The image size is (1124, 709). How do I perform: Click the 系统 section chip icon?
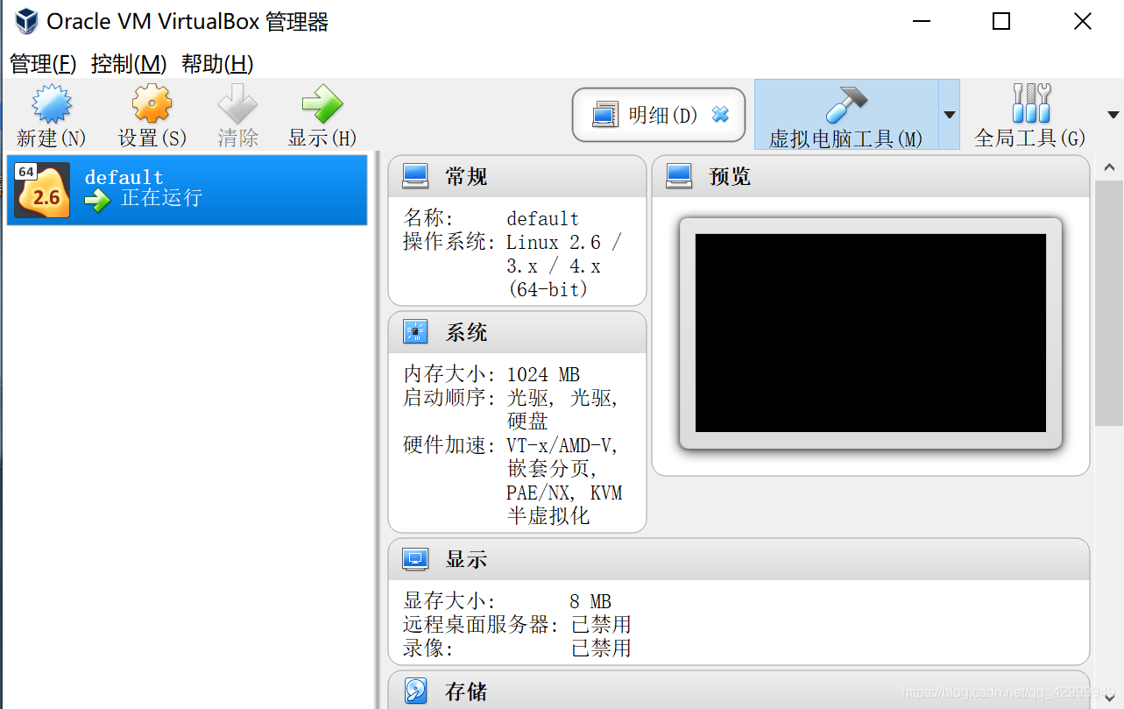pyautogui.click(x=415, y=332)
